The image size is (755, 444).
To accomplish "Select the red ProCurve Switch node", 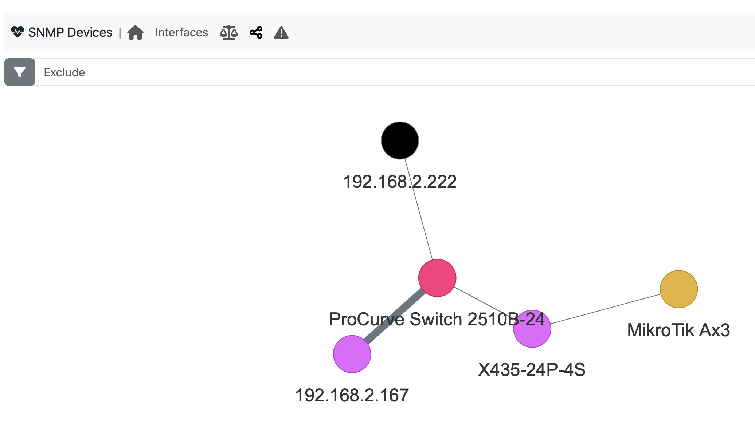I will click(x=437, y=278).
